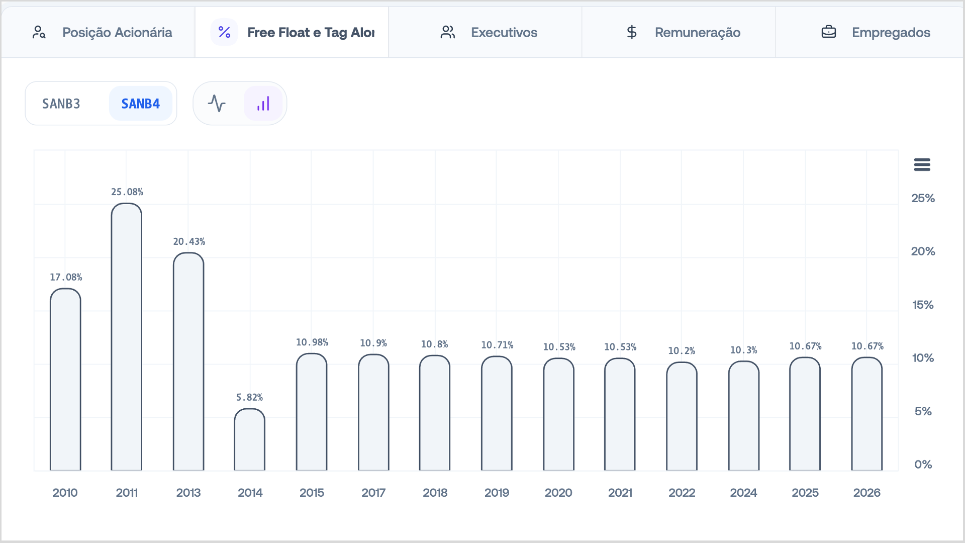Open the chart hamburger menu

(922, 164)
